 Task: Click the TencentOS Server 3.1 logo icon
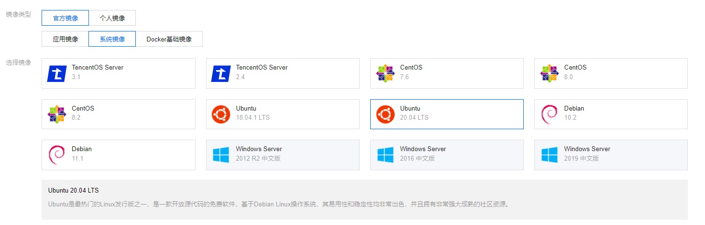click(57, 73)
